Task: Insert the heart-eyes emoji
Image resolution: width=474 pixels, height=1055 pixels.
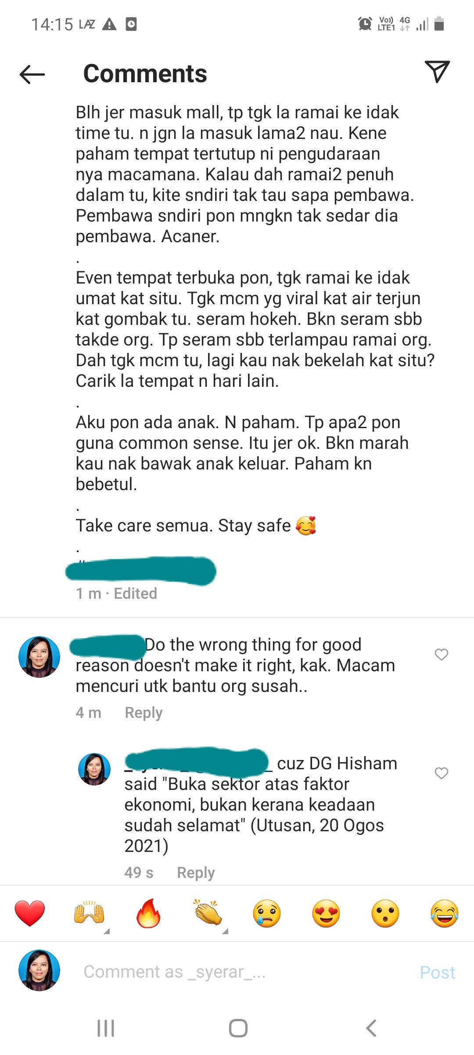Action: pyautogui.click(x=326, y=913)
